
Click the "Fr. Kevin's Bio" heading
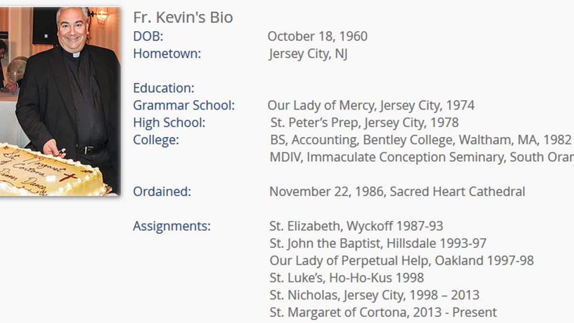coord(183,18)
